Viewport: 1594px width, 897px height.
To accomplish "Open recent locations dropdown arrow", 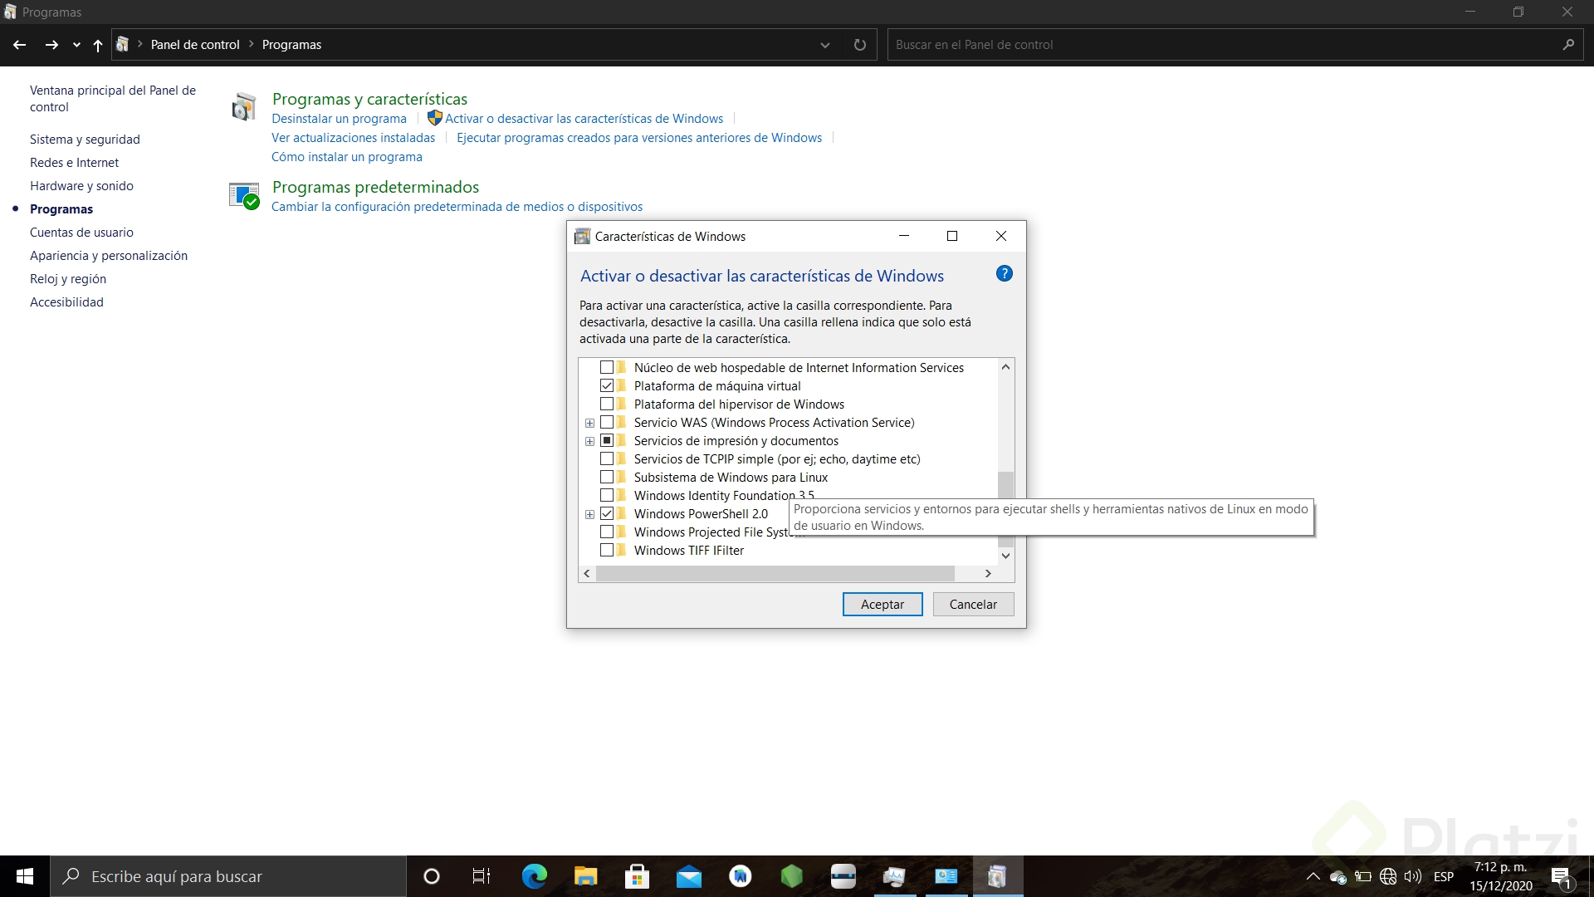I will click(x=76, y=45).
